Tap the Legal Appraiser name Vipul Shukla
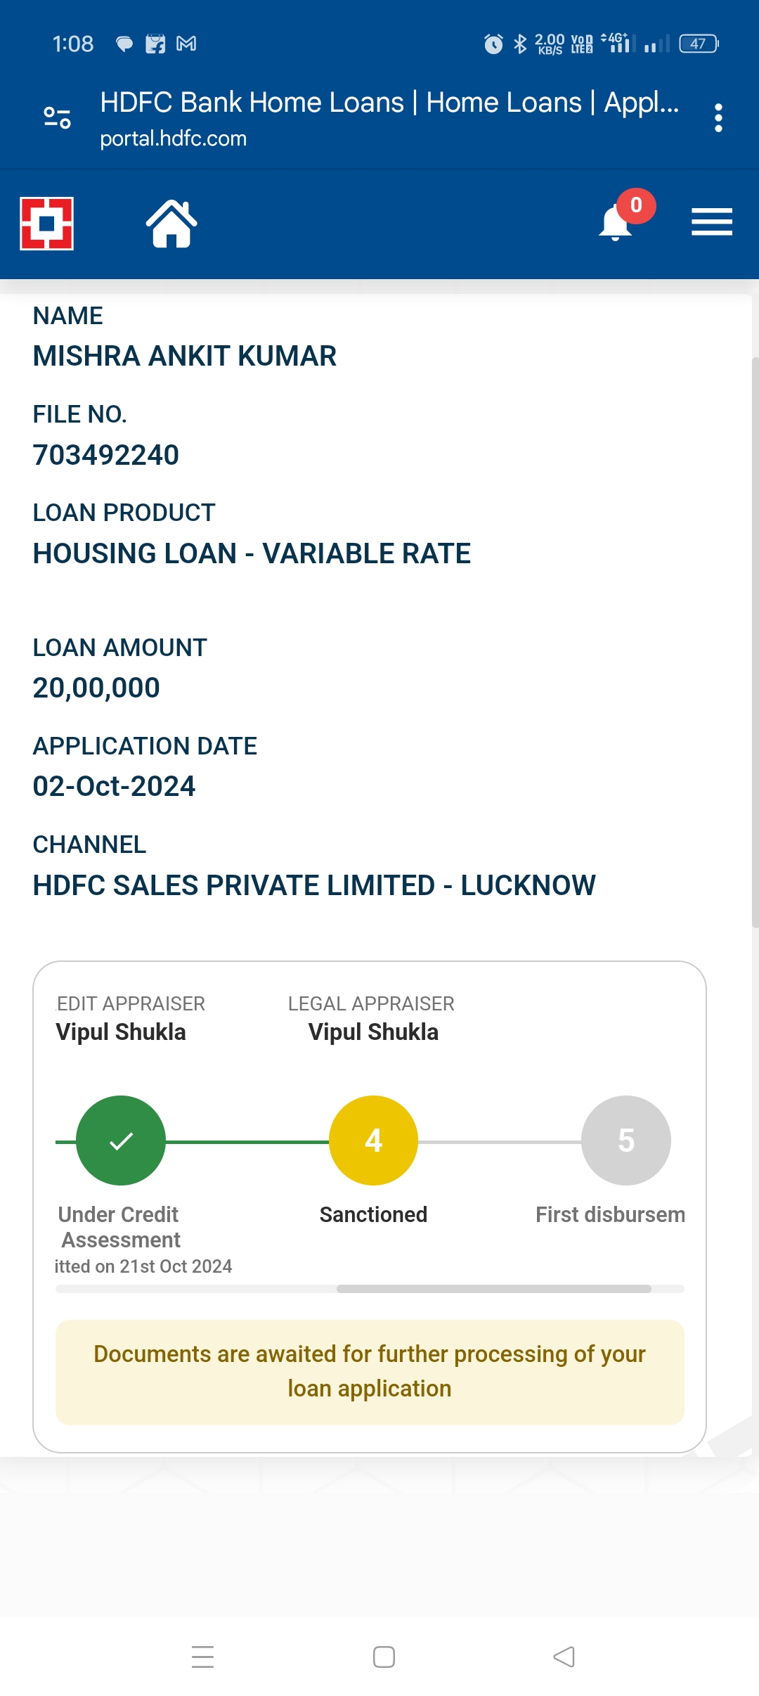 [x=373, y=1032]
